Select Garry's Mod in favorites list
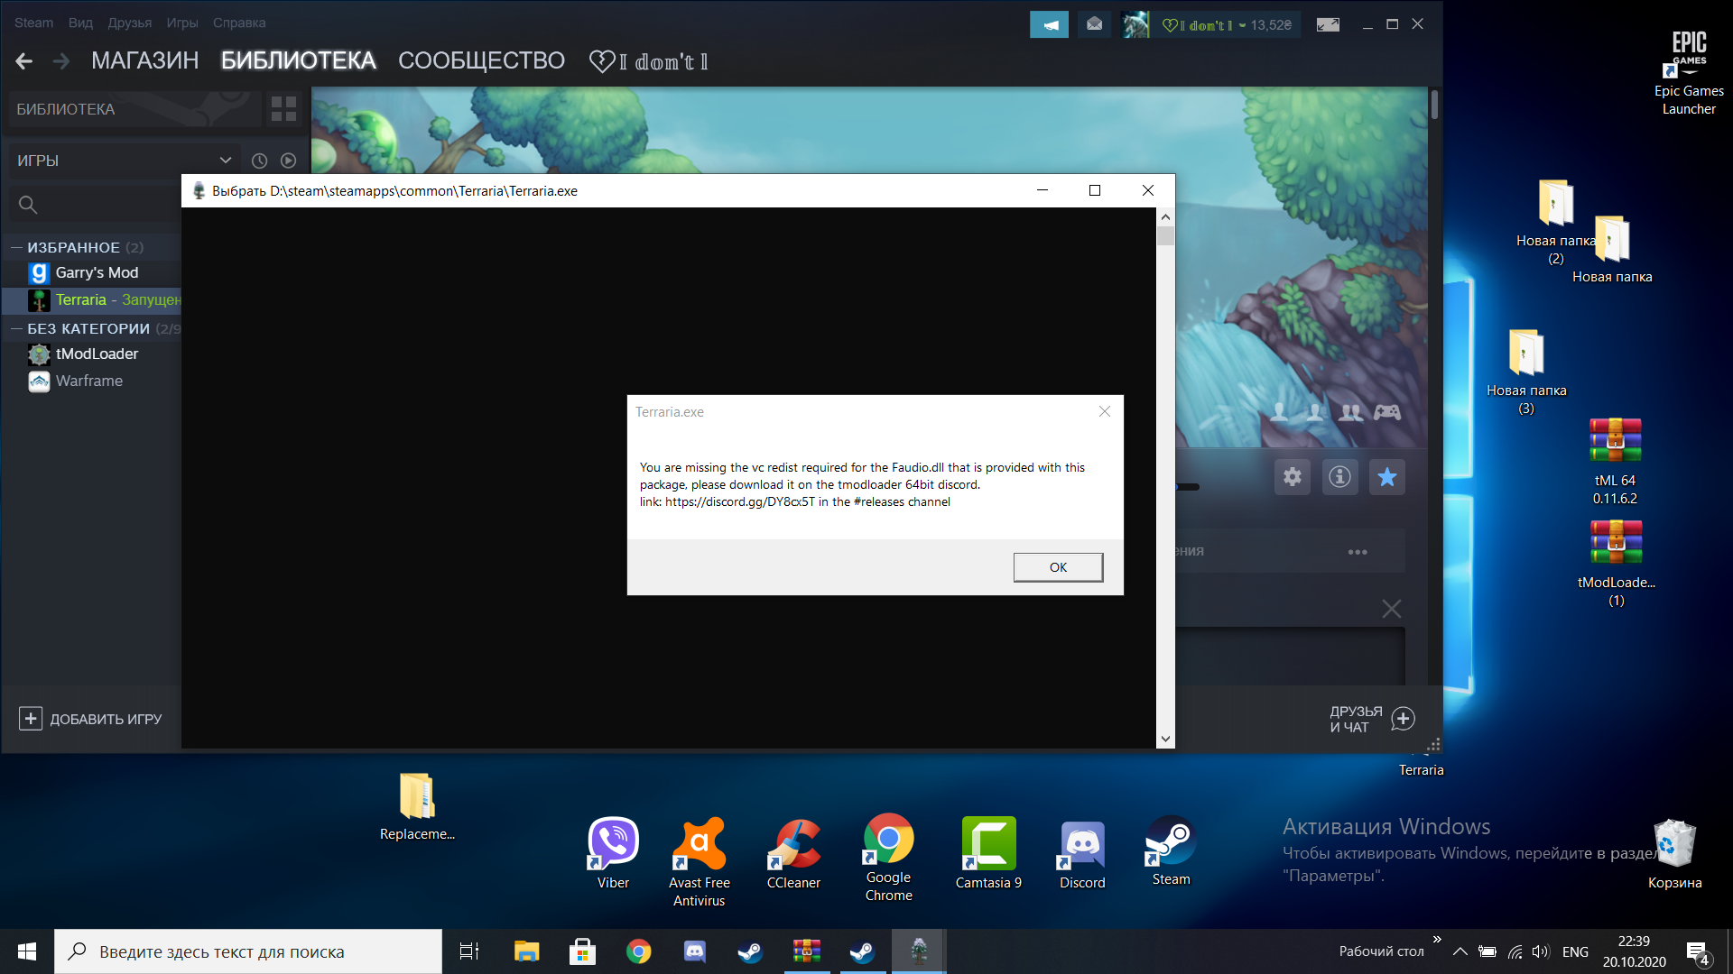The image size is (1733, 974). point(97,271)
